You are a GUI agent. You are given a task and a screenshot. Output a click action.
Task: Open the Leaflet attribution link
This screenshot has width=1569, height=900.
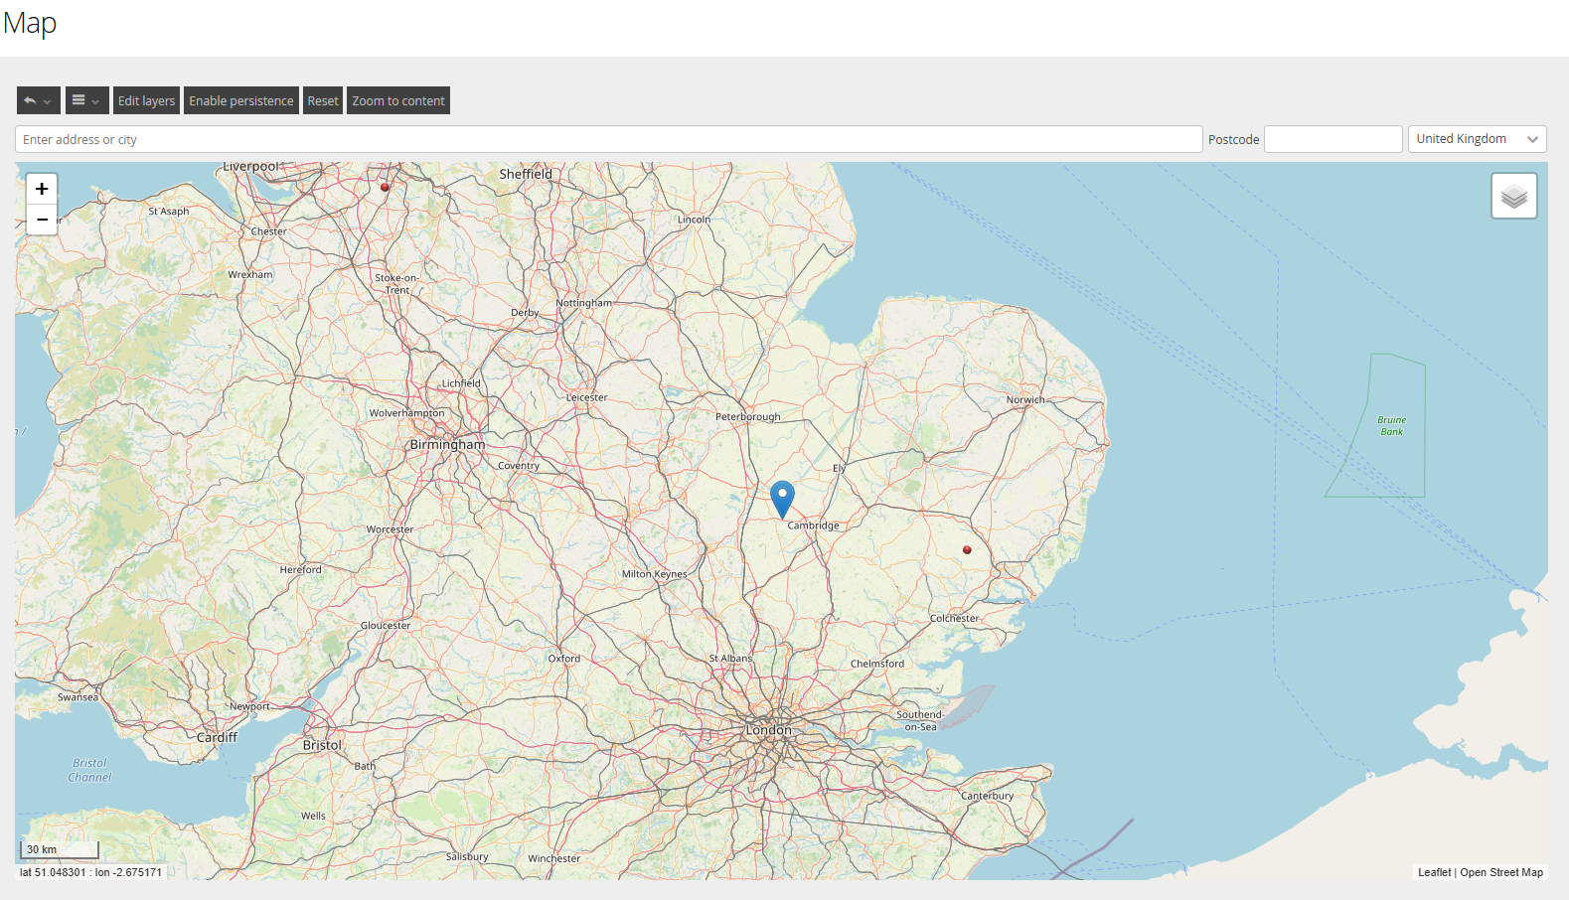point(1434,872)
